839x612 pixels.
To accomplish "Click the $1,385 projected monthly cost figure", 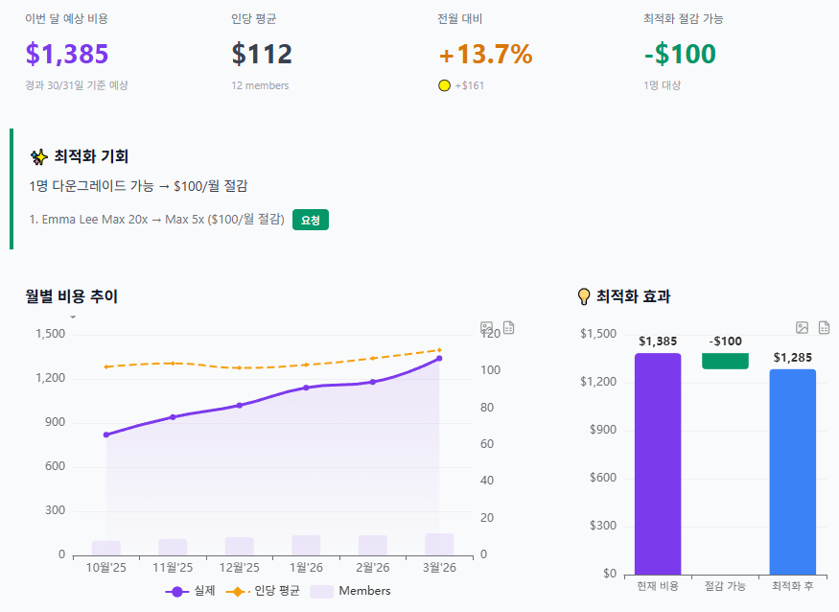I will click(x=67, y=55).
